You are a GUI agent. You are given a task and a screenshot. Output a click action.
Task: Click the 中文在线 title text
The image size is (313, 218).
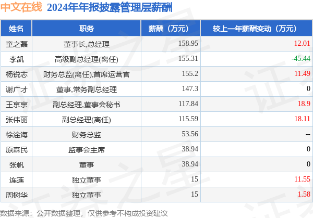tap(21, 7)
